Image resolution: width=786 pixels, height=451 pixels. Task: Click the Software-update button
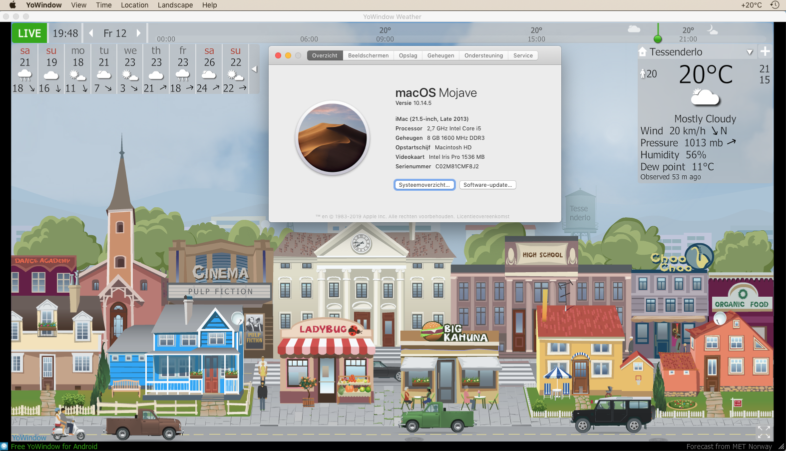487,185
